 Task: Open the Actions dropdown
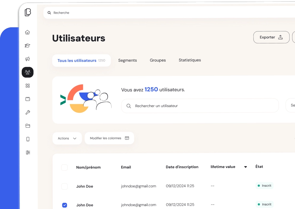pyautogui.click(x=67, y=138)
